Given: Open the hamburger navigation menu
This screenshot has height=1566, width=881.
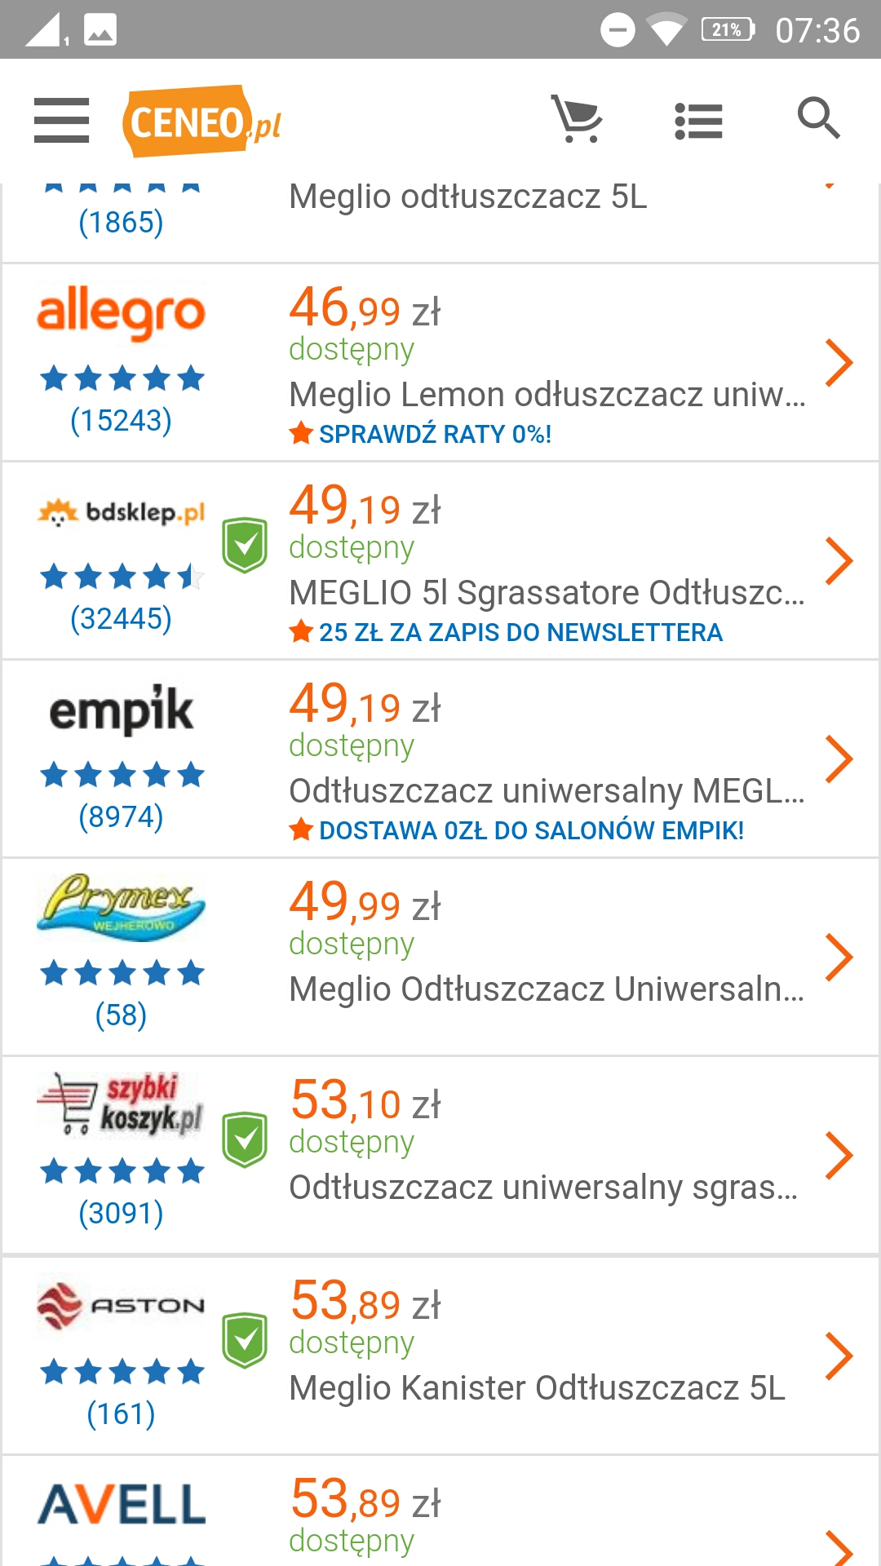Looking at the screenshot, I should tap(61, 121).
